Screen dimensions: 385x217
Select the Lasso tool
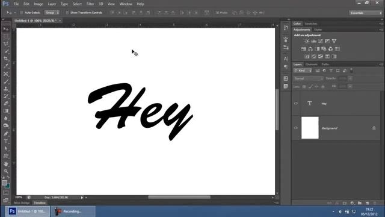coord(6,44)
